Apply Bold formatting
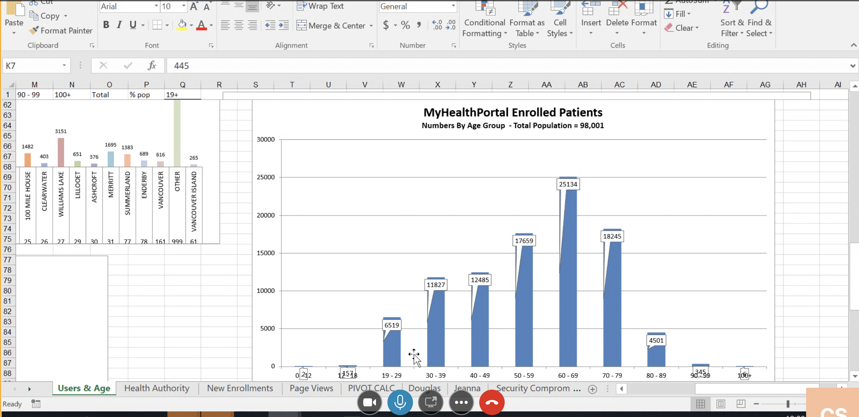Screen dimensions: 859x417 pyautogui.click(x=106, y=25)
